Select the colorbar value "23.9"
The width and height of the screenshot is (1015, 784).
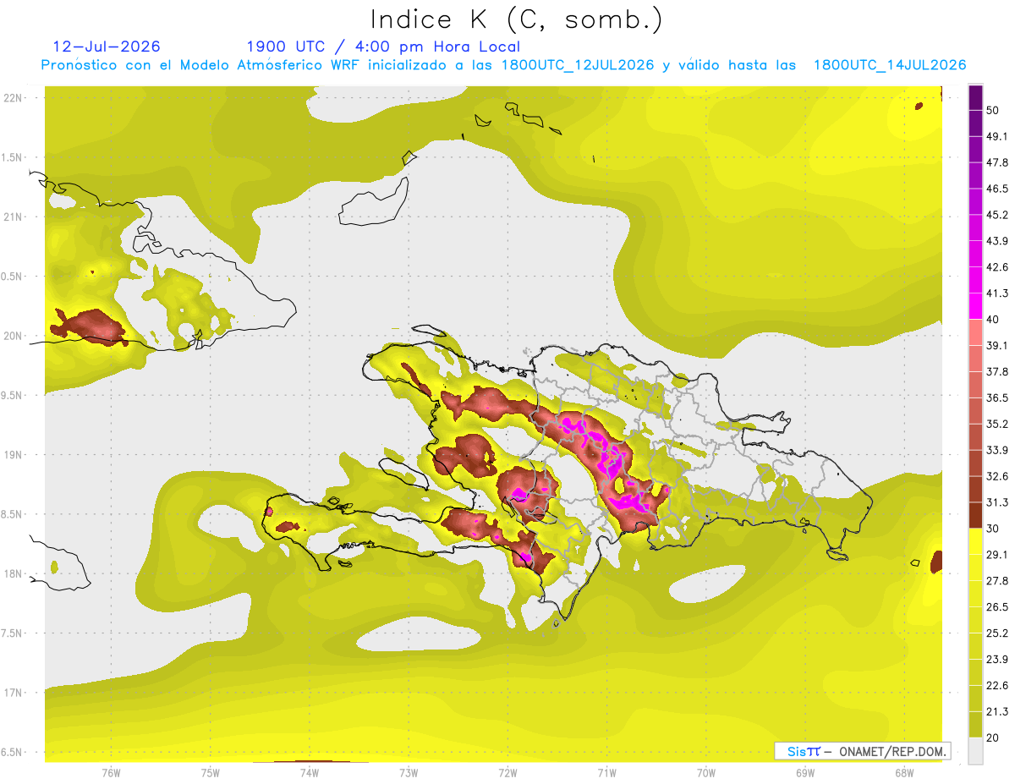pyautogui.click(x=997, y=660)
